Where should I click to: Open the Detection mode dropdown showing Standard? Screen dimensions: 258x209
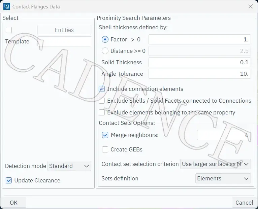click(69, 166)
